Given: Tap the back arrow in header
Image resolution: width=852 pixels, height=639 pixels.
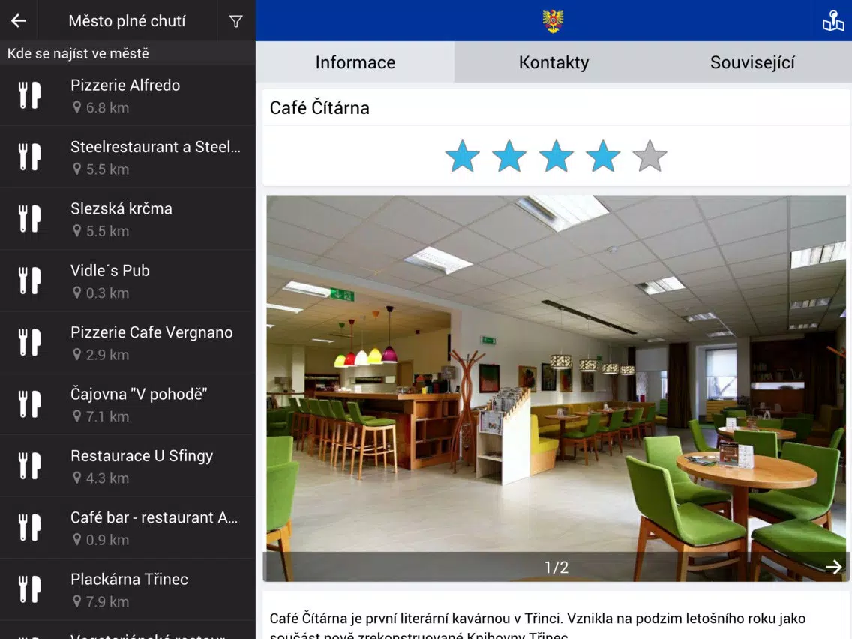Looking at the screenshot, I should pos(19,21).
